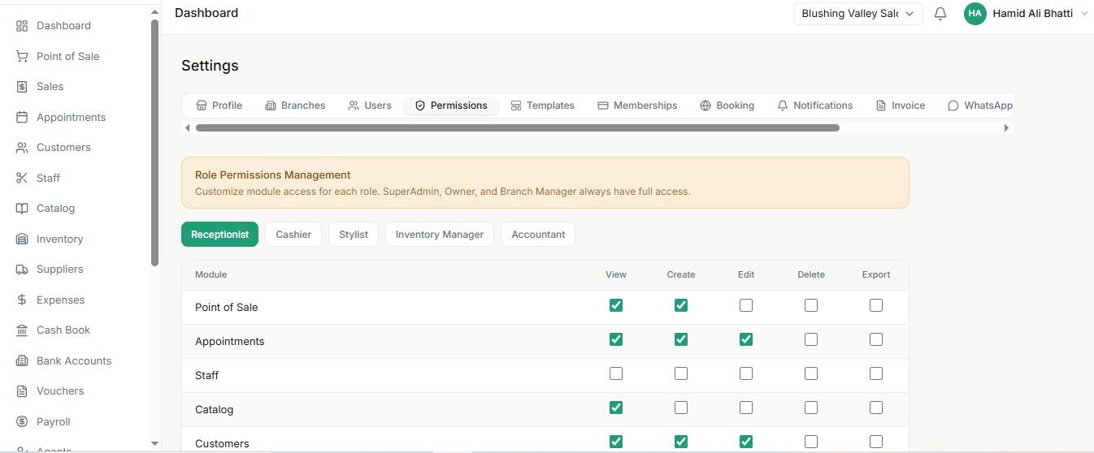Uncheck View for Point of Sale
Viewport: 1094px width, 453px height.
tap(616, 305)
